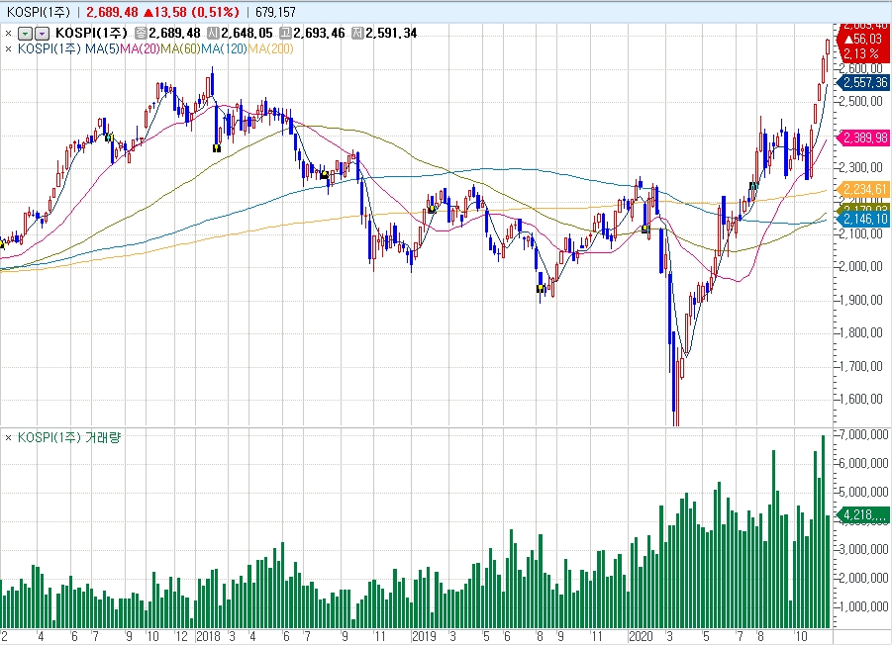Viewport: 892px width, 645px height.
Task: Click the opening price icon (시)
Action: 213,33
